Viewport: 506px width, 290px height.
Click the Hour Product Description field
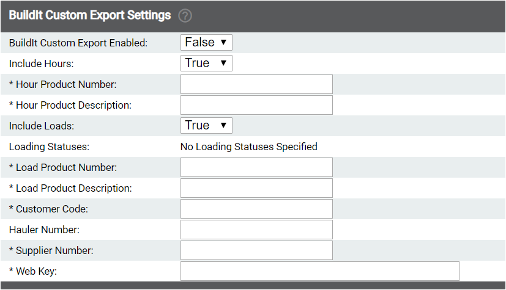256,105
